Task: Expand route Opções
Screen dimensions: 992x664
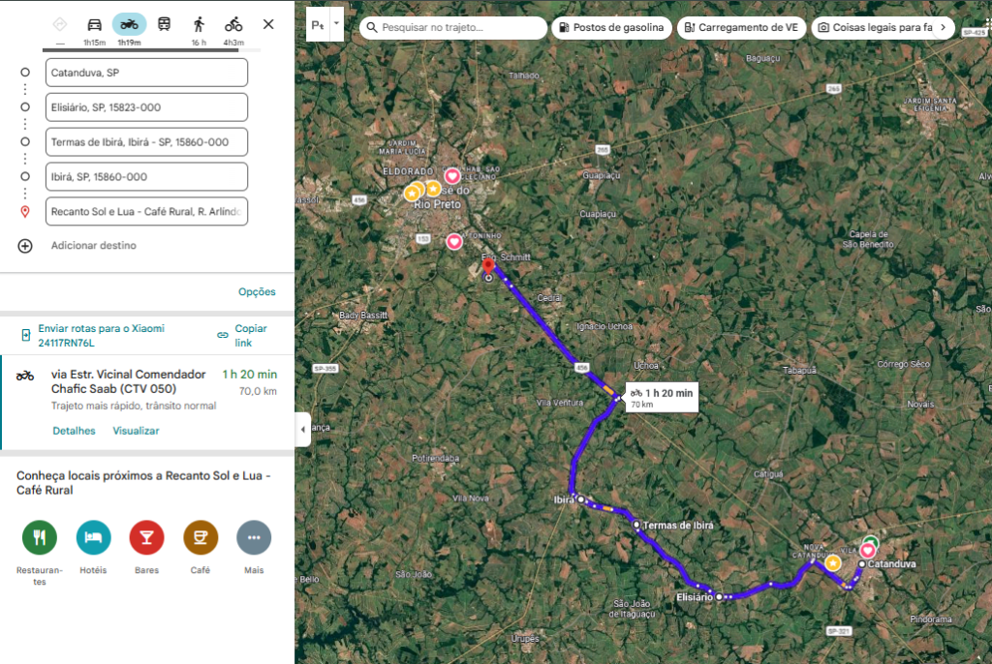Action: click(x=257, y=292)
